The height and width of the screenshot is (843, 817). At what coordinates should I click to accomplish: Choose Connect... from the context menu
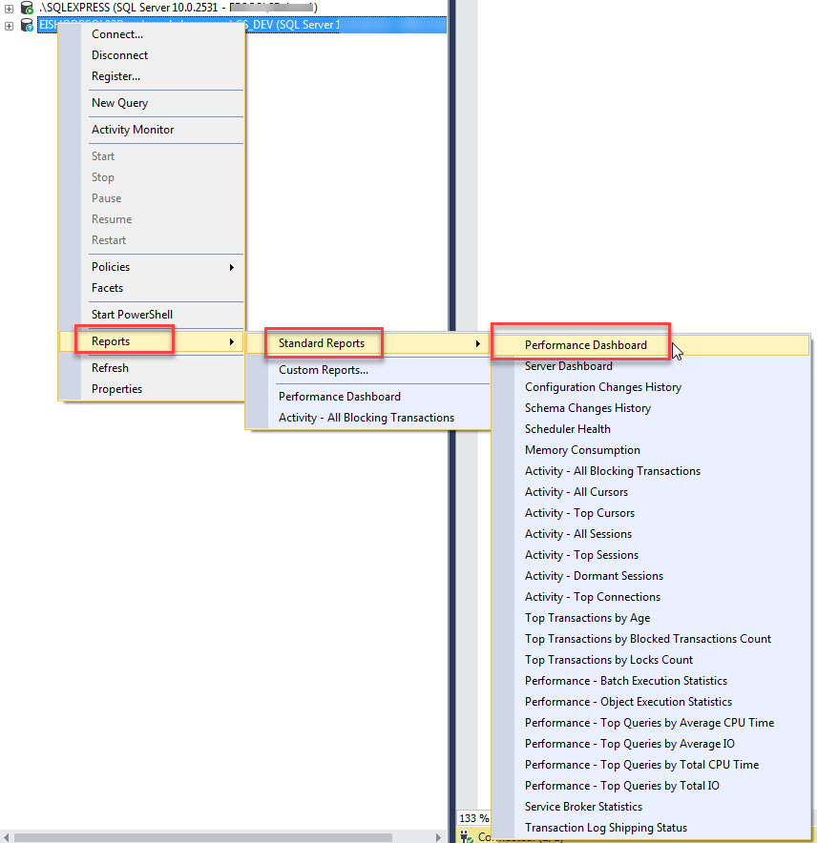click(117, 34)
